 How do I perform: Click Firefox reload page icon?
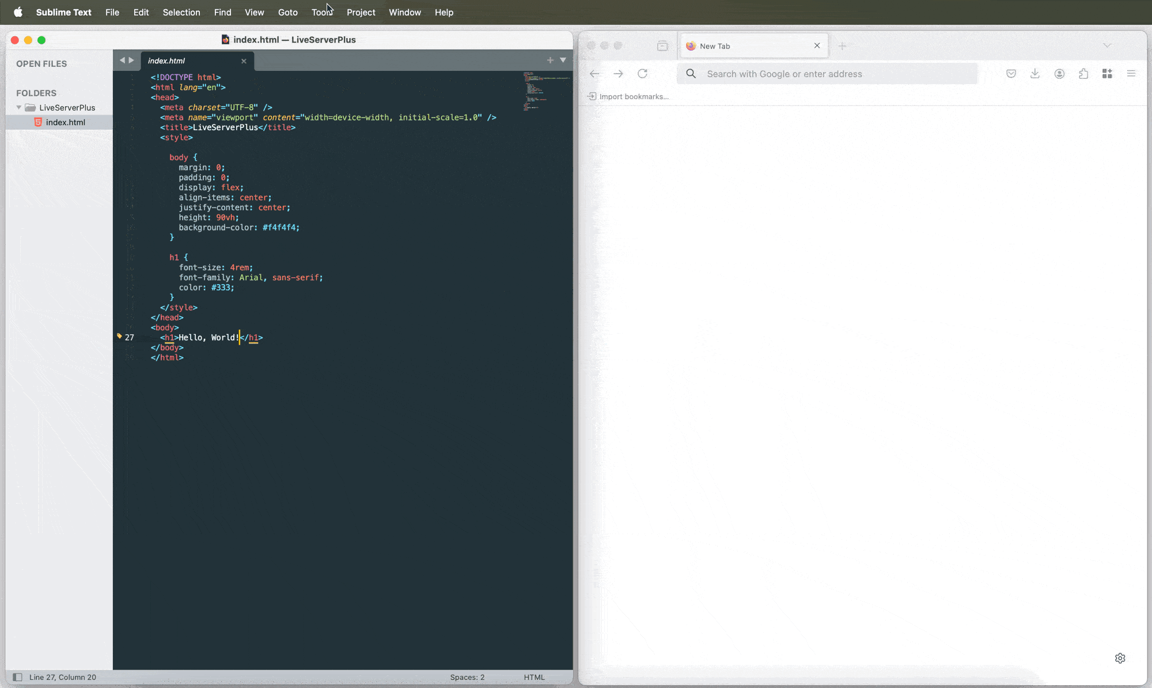[642, 74]
